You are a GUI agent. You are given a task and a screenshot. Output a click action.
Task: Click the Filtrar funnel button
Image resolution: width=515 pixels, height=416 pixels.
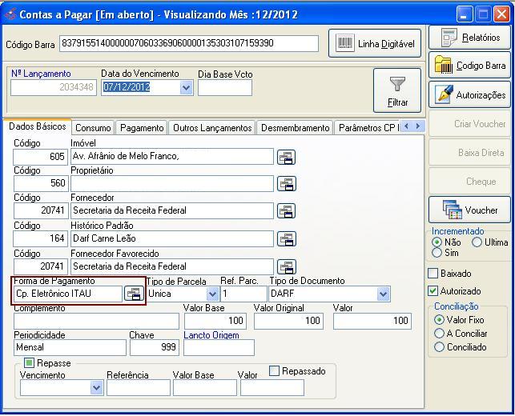[x=397, y=90]
